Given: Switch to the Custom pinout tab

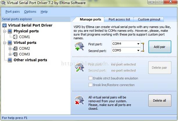Looking at the screenshot, I should 149,19.
